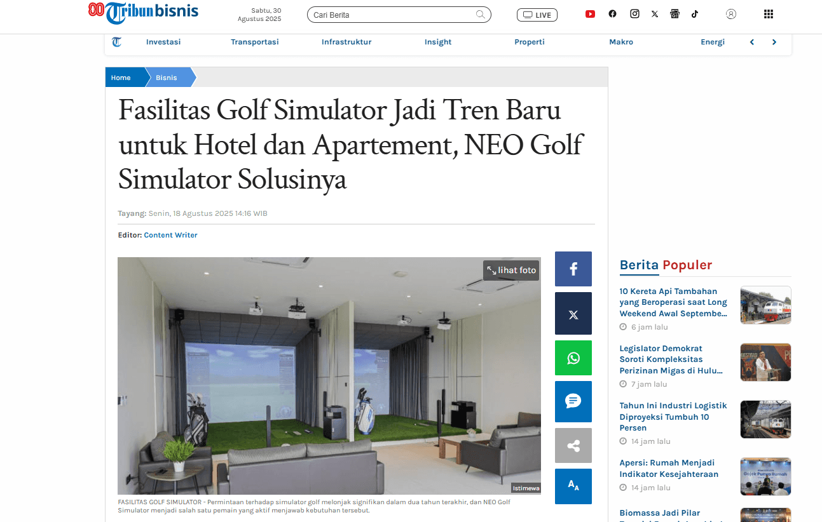The image size is (822, 522).
Task: Change font size with the A button
Action: coord(573,486)
